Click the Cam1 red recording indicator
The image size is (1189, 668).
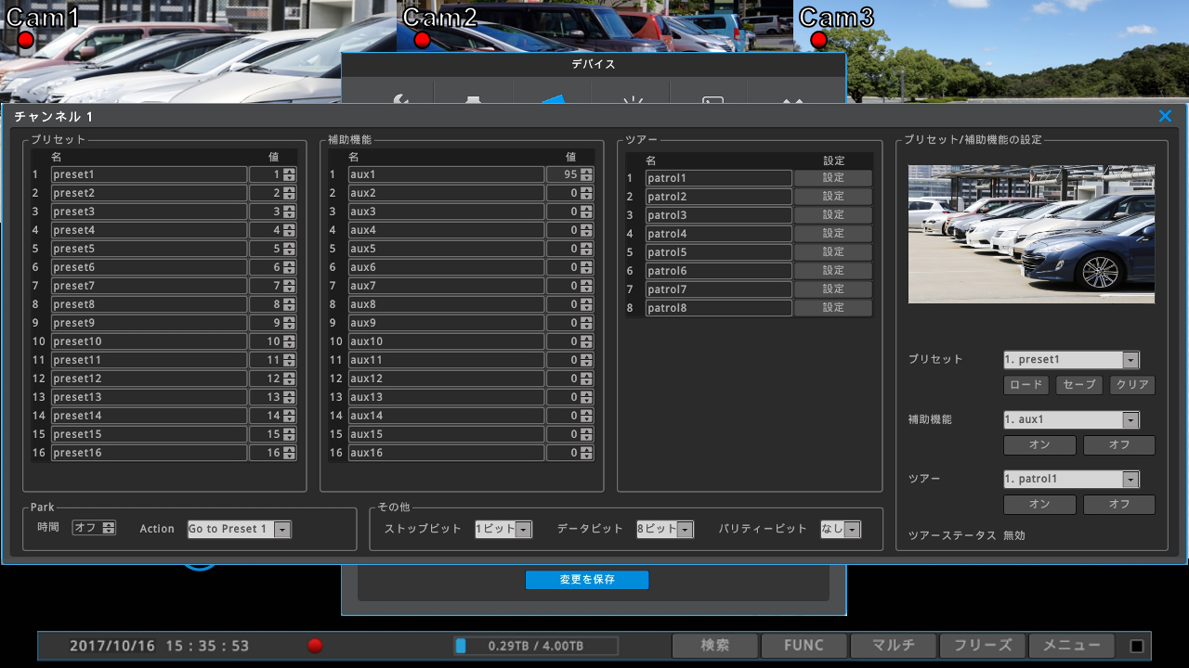25,40
